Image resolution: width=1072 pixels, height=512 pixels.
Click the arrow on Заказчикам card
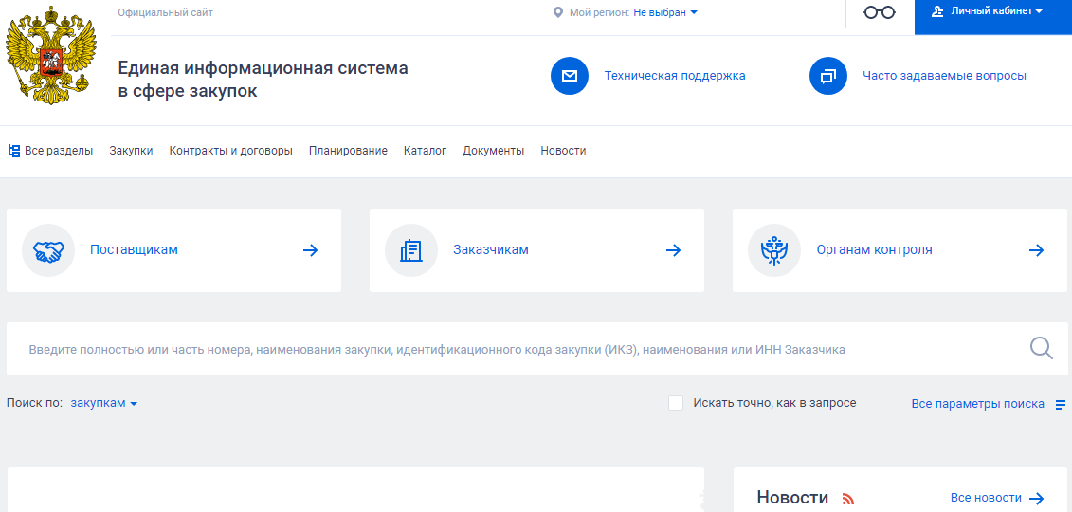[x=673, y=250]
